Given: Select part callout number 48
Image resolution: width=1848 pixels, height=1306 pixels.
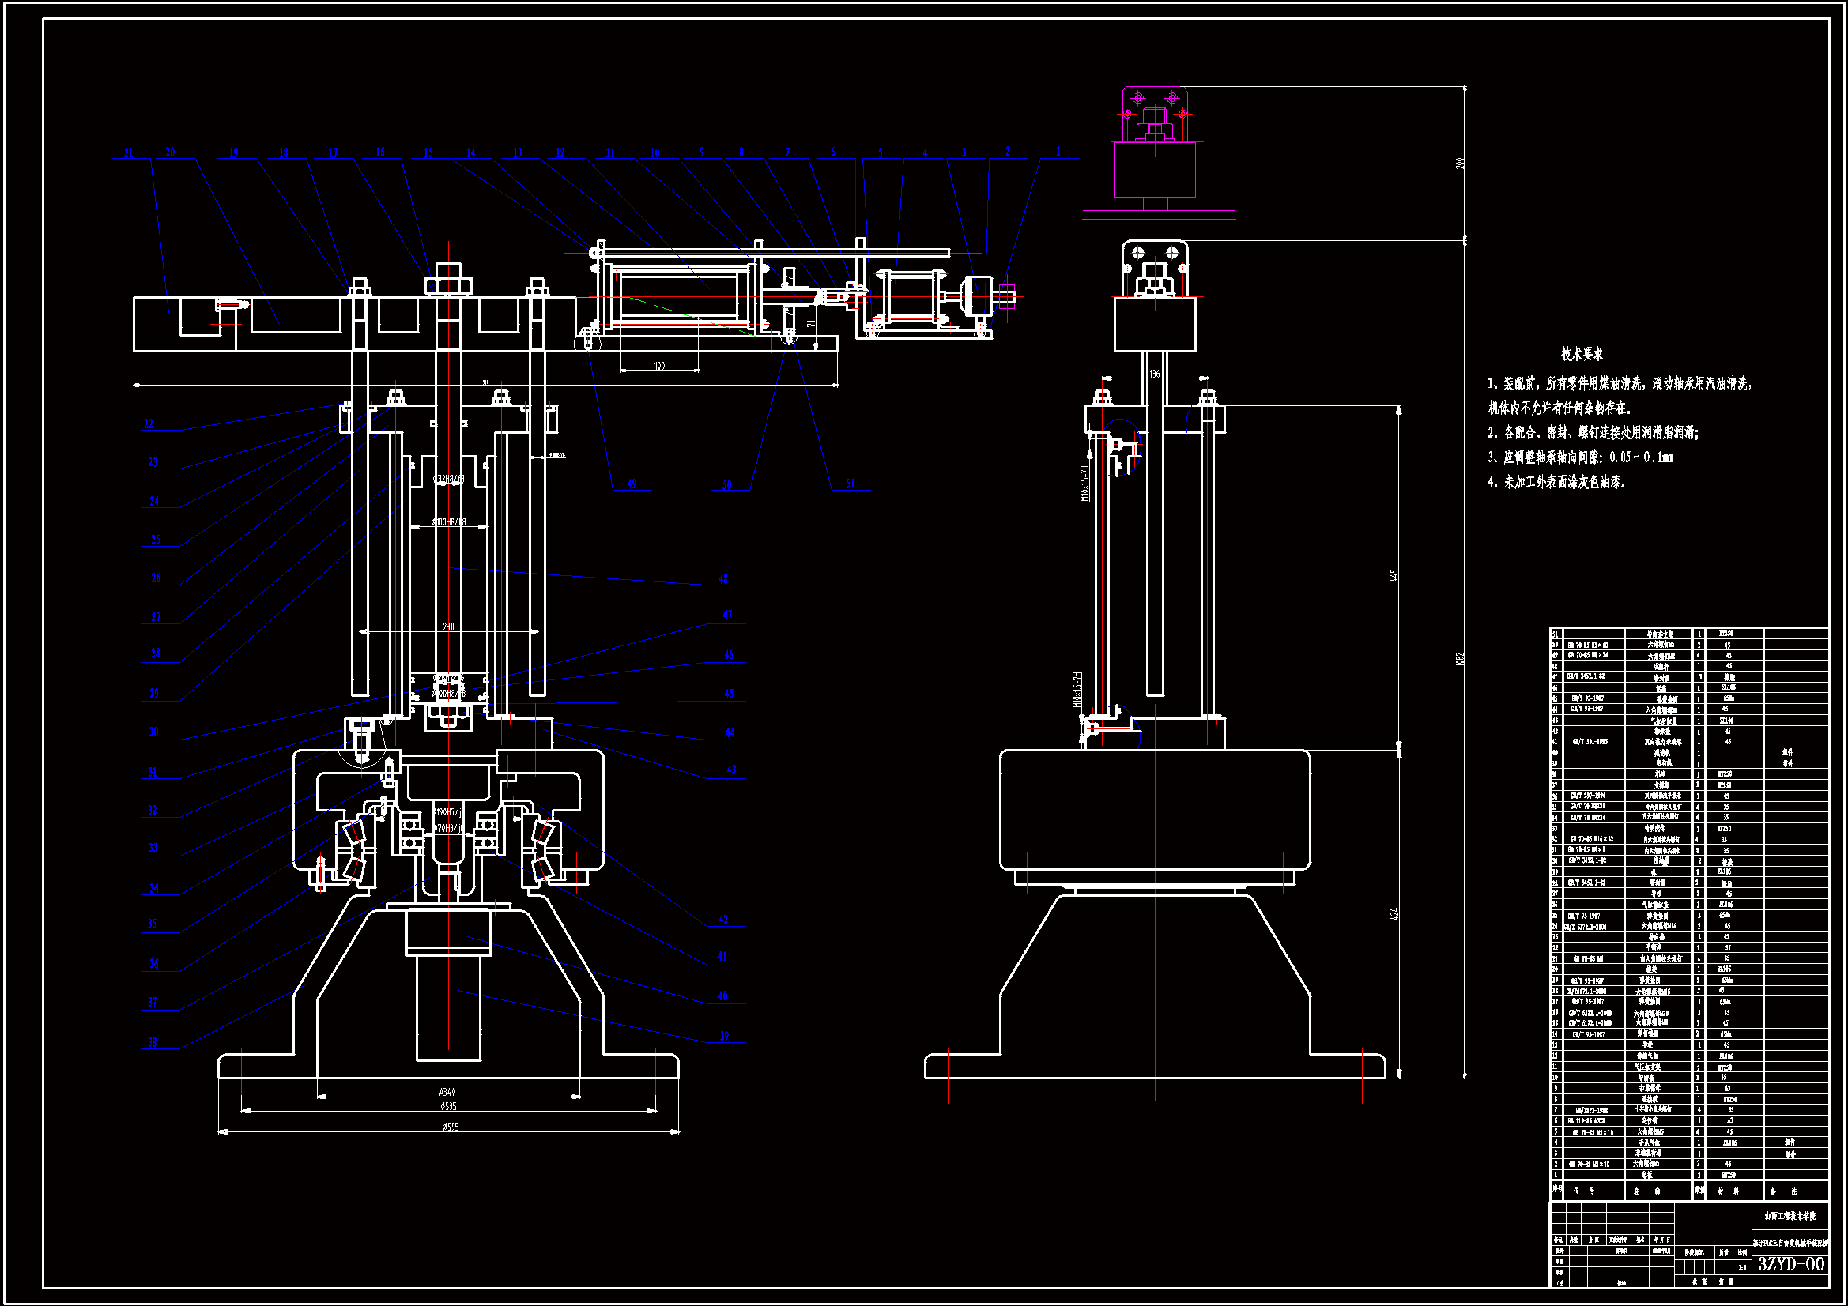Looking at the screenshot, I should 723,579.
